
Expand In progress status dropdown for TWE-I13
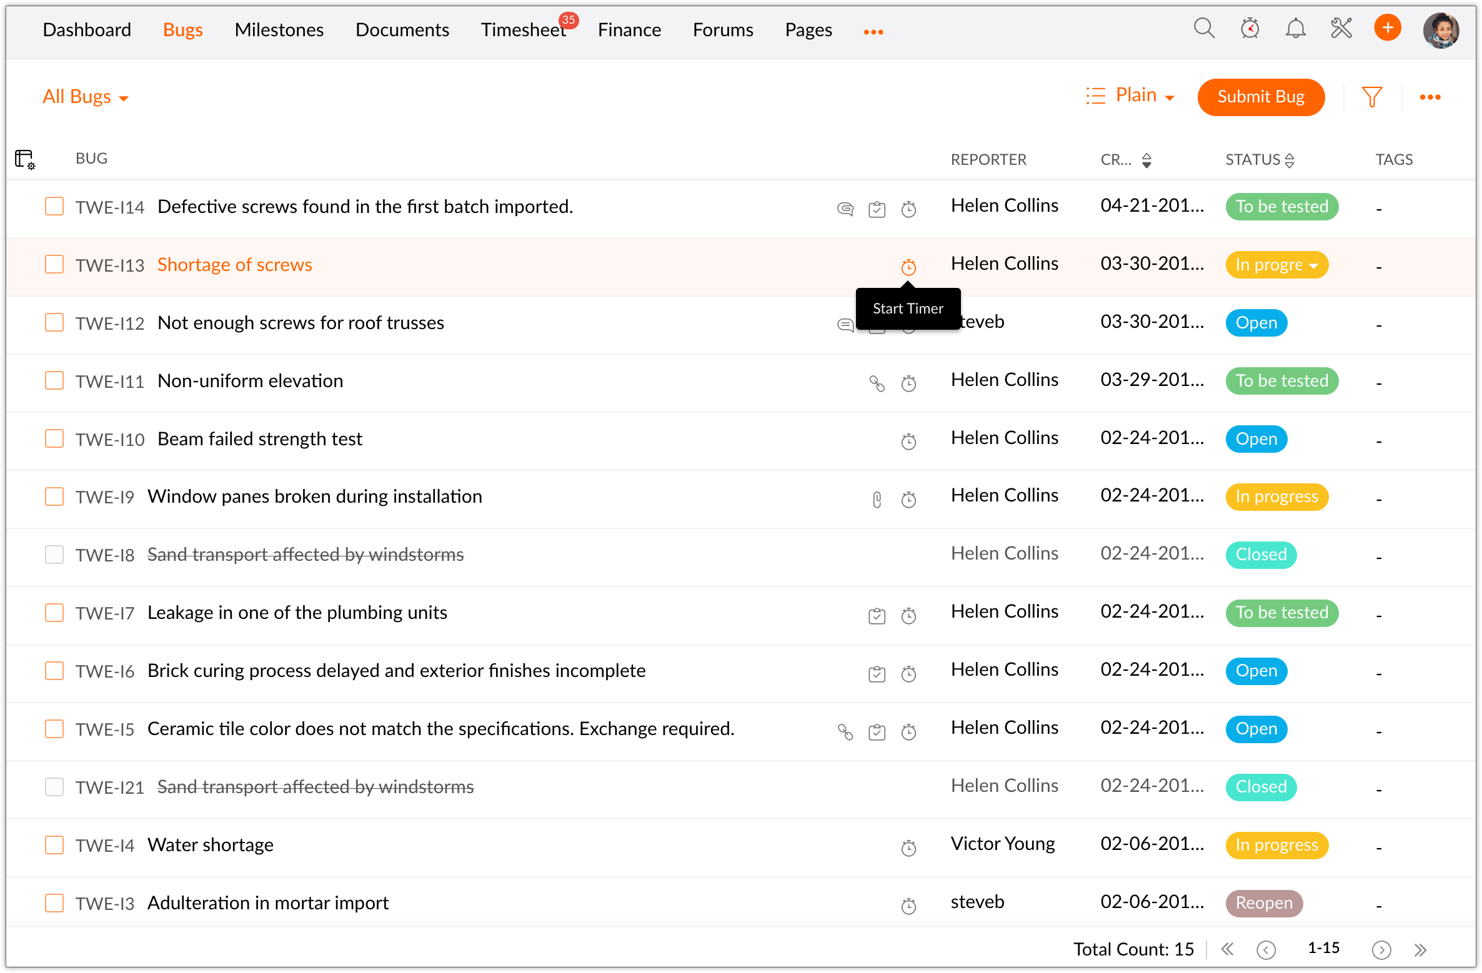point(1313,265)
